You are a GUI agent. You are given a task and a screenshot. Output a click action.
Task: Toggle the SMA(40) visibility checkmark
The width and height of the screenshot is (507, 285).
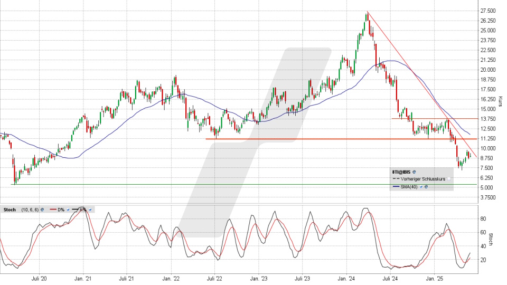pos(421,187)
